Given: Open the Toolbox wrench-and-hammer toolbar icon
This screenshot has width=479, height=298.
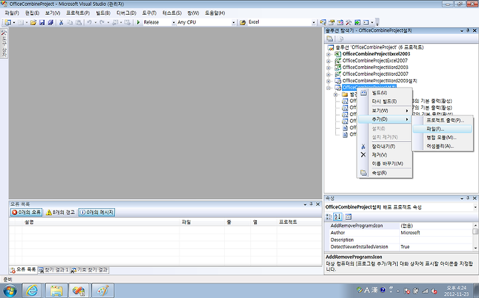Looking at the screenshot, I should coord(349,23).
